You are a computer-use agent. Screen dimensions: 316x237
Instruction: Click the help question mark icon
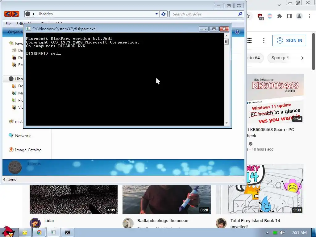[237, 32]
